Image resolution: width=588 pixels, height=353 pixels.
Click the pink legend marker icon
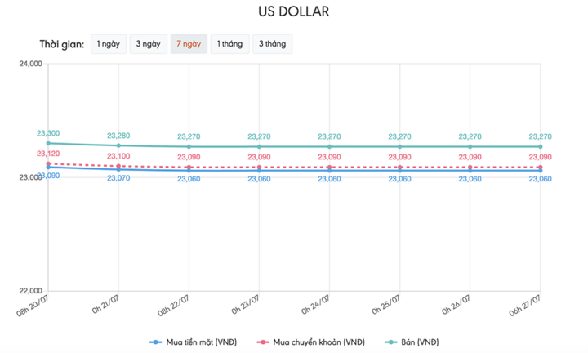click(x=263, y=341)
